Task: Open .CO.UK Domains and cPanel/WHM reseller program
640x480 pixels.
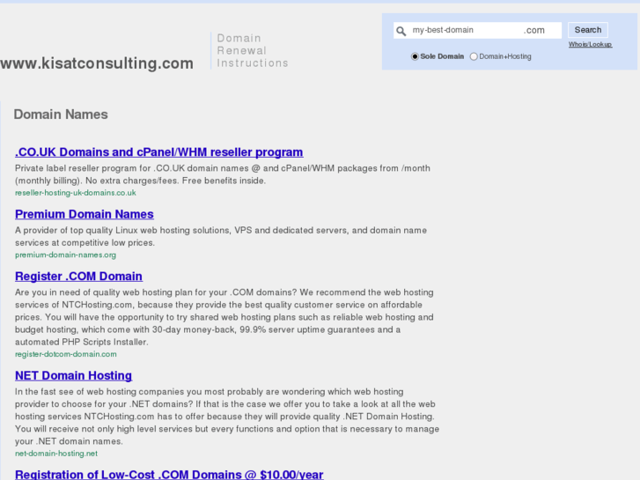Action: pos(159,152)
